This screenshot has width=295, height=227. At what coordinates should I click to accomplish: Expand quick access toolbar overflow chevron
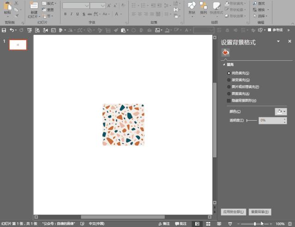(288, 30)
